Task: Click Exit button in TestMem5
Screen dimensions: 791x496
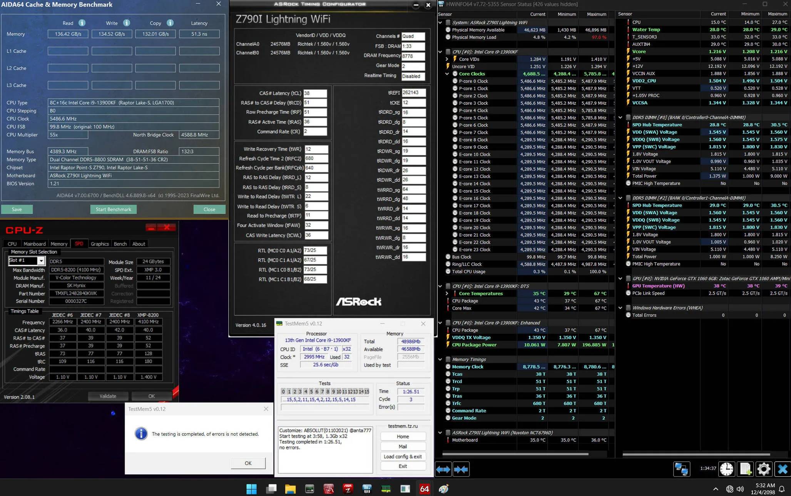Action: [x=403, y=466]
